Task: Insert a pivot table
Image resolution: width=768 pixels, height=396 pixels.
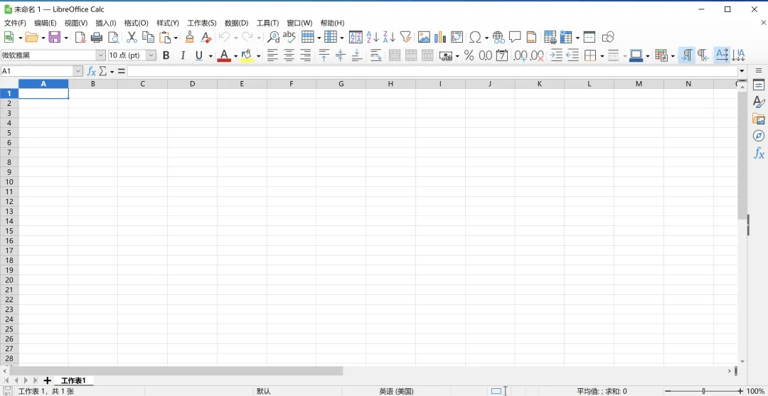Action: click(457, 37)
